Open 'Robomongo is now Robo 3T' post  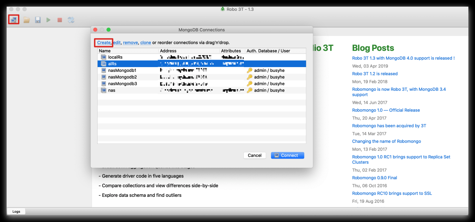(399, 92)
